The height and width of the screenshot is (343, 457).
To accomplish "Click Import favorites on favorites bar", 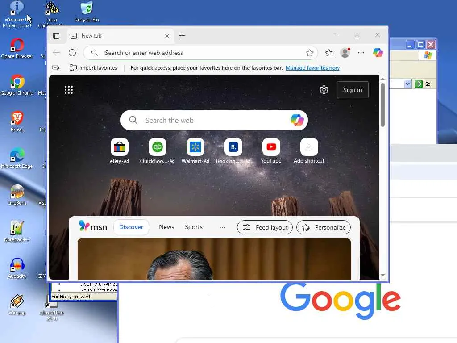I will [93, 68].
